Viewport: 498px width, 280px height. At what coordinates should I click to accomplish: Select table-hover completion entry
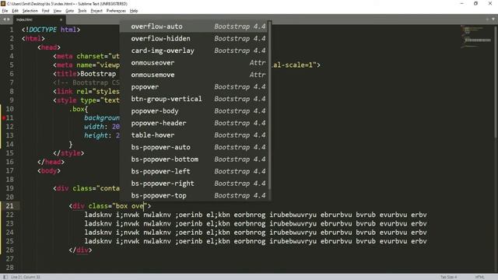pyautogui.click(x=194, y=135)
